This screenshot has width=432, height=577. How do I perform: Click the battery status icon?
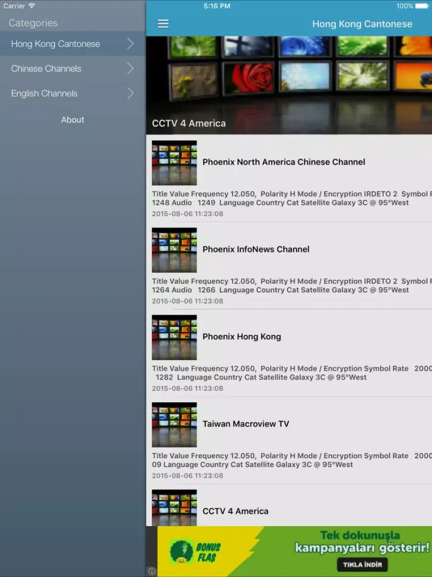(x=422, y=6)
